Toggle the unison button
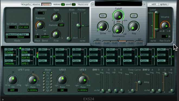Screen dimensions: 179x101 pos(83,4)
